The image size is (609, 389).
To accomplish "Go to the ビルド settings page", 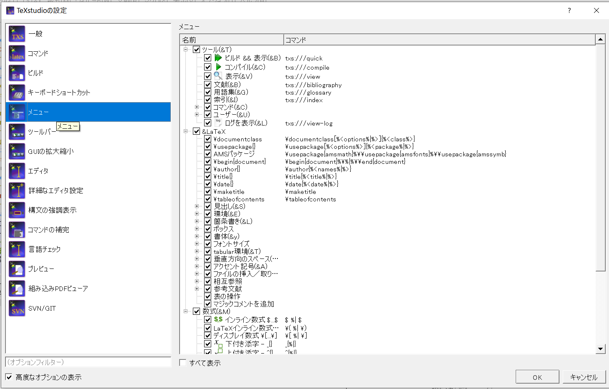I will pyautogui.click(x=88, y=73).
